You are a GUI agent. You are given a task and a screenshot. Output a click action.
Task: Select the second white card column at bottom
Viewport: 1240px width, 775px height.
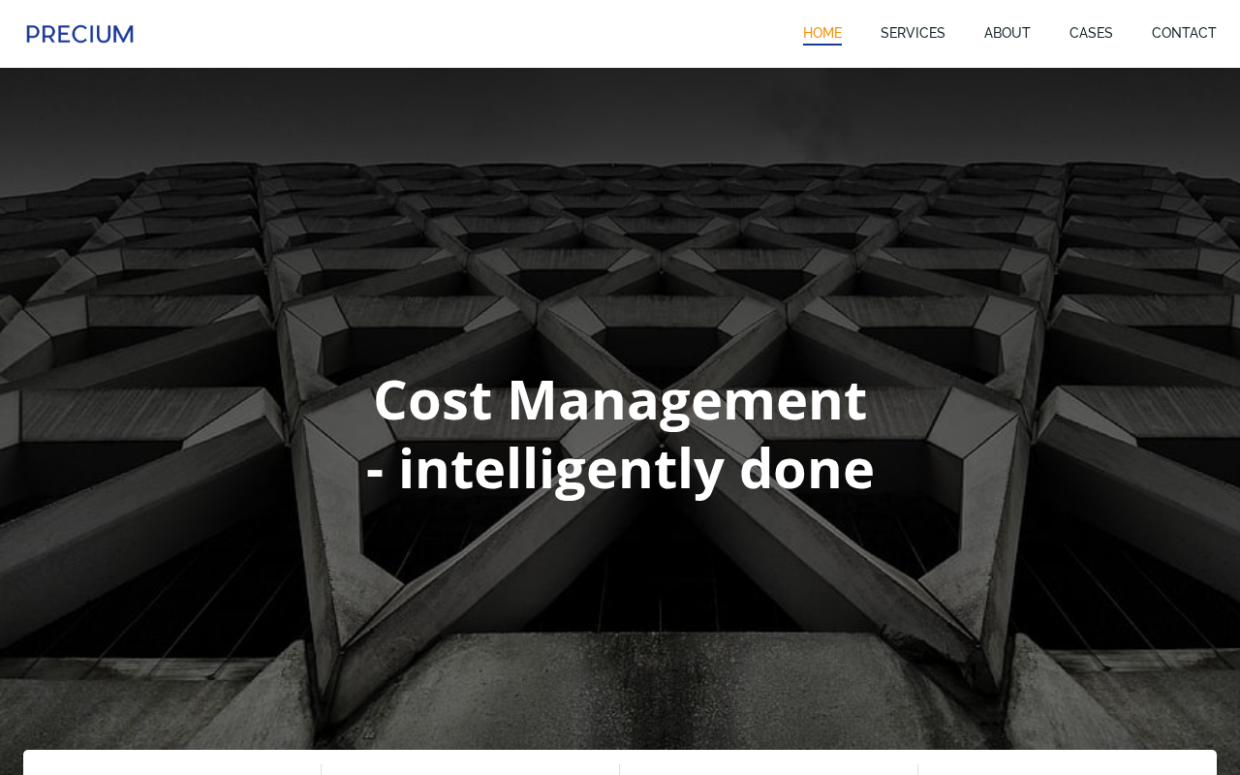[470, 763]
